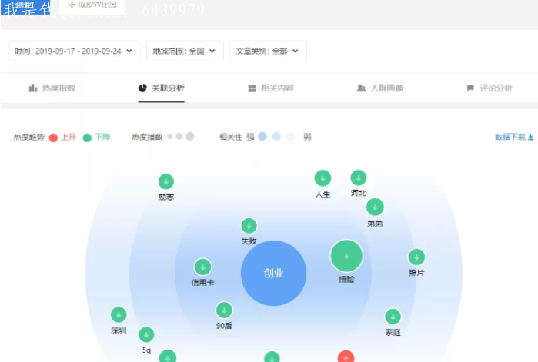Click the 深圳 keyword label

click(x=119, y=330)
